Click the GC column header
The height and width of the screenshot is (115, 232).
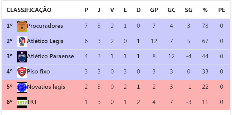tap(171, 10)
